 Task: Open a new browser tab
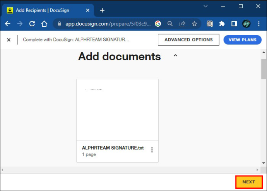click(102, 10)
